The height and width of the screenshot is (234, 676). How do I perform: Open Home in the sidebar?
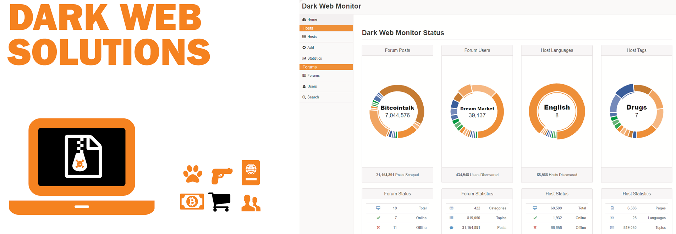point(312,19)
